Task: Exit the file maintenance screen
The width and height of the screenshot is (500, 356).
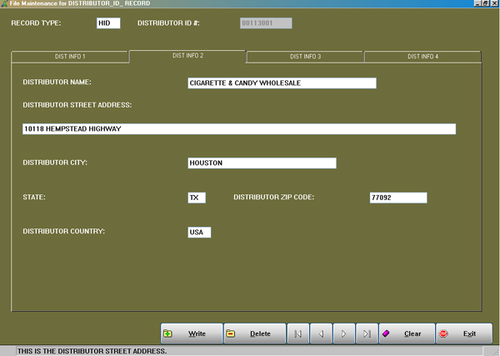Action: [x=463, y=333]
